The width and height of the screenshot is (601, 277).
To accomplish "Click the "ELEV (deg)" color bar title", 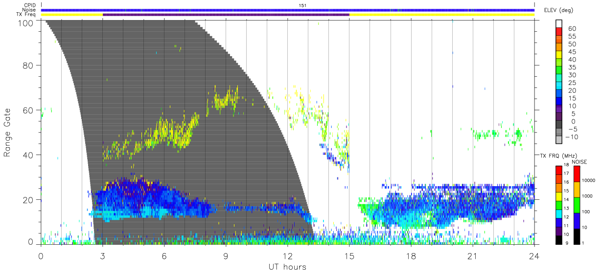I will 559,10.
